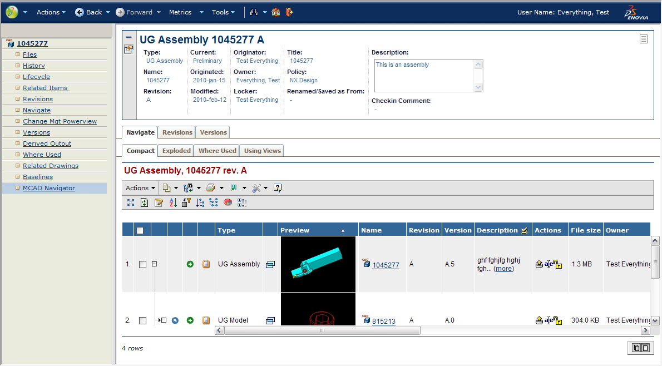
Task: Open the Derived Output sidebar link
Action: [x=47, y=144]
